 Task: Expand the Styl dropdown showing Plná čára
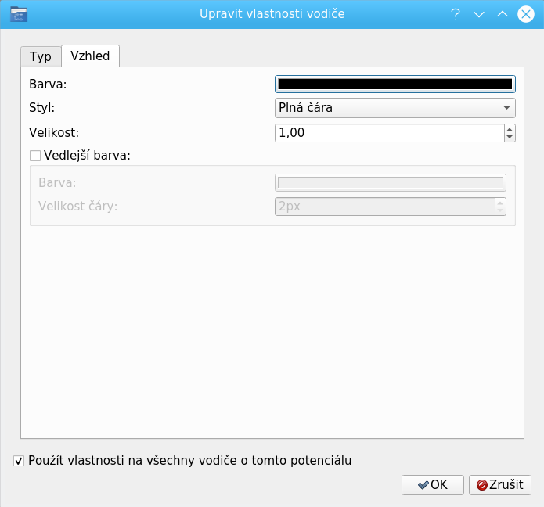coord(394,108)
